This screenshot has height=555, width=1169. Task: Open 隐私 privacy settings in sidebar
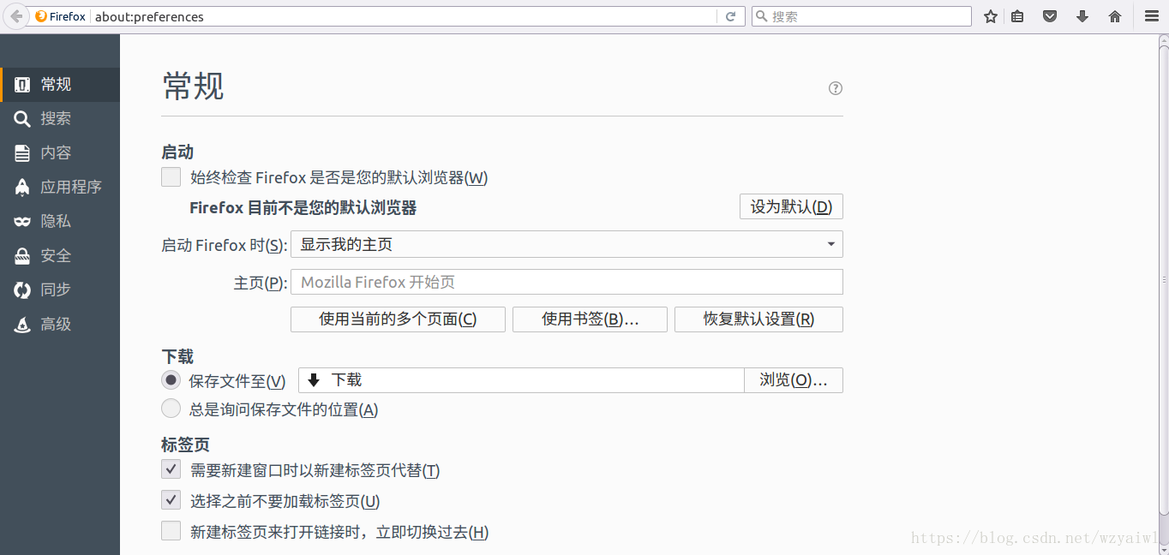point(60,221)
